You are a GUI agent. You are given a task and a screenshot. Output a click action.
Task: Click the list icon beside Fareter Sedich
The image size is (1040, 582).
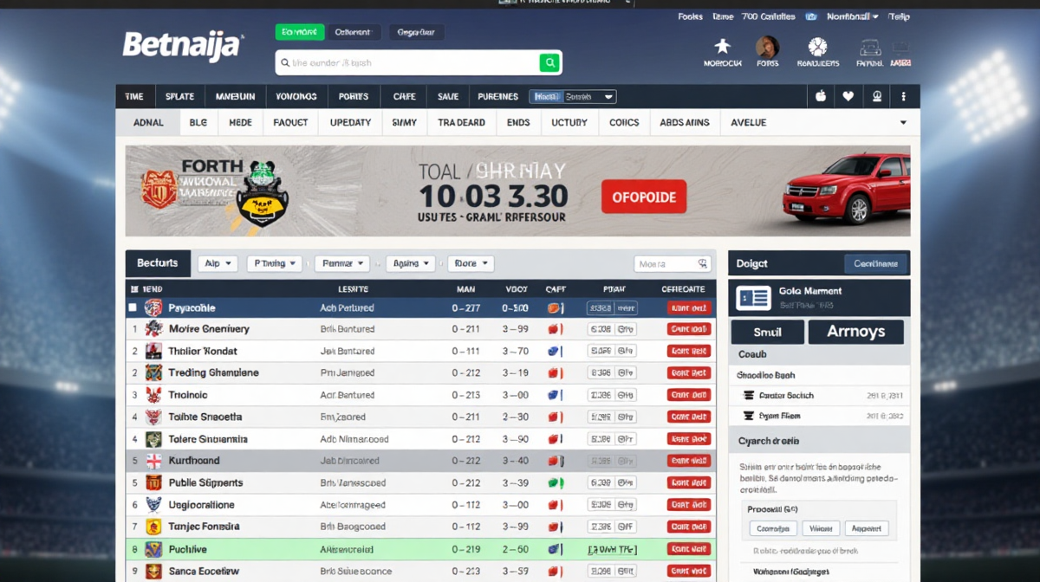749,395
